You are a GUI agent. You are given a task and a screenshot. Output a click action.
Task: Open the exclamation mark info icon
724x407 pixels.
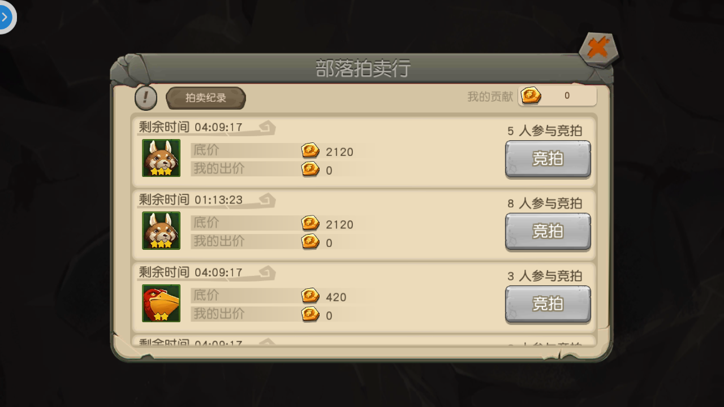click(x=146, y=98)
